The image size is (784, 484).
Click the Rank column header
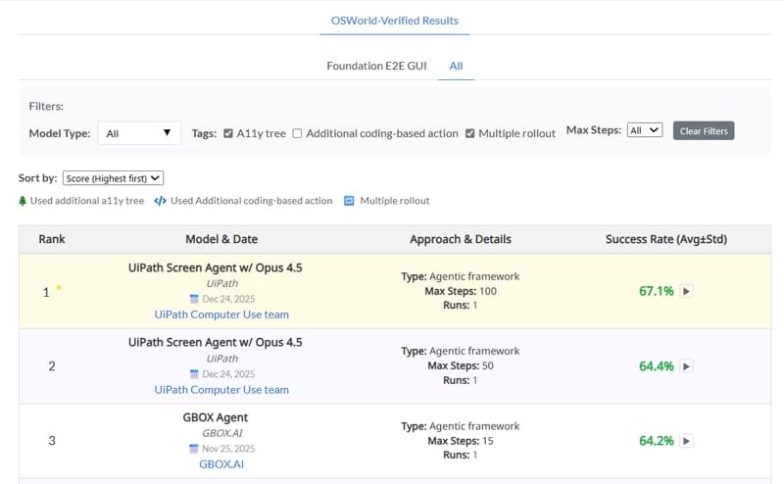pos(52,239)
